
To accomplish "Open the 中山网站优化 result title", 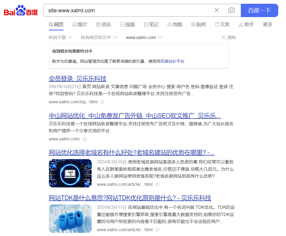I will click(x=135, y=116).
